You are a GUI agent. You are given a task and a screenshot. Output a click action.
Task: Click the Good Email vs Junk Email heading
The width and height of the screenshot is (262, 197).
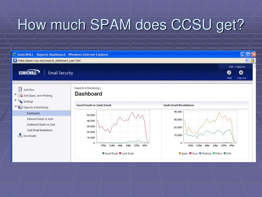(94, 105)
